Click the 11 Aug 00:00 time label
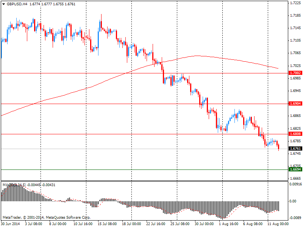The height and width of the screenshot is (227, 303). tap(278, 224)
